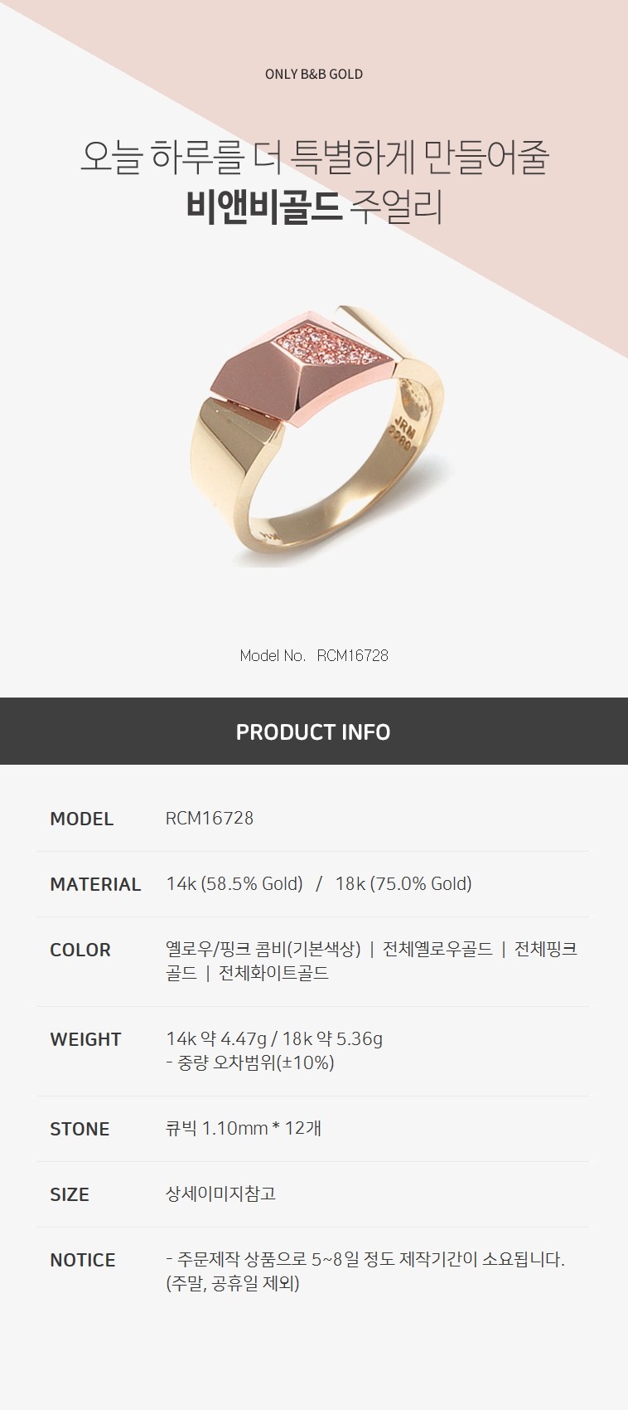The height and width of the screenshot is (1410, 628).
Task: Click the 14k (58.5% Gold) text
Action: coord(234,884)
